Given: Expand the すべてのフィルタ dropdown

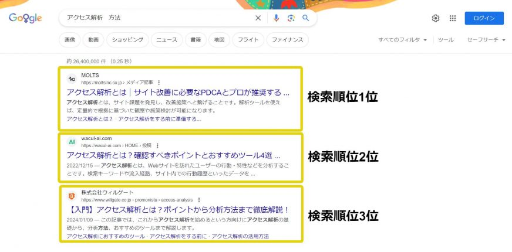Looking at the screenshot, I should [403, 40].
